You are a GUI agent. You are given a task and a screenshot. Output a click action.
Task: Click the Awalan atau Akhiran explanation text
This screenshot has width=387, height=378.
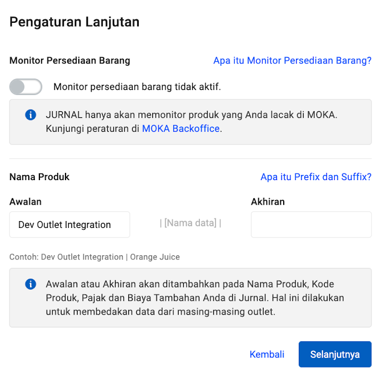(x=195, y=298)
